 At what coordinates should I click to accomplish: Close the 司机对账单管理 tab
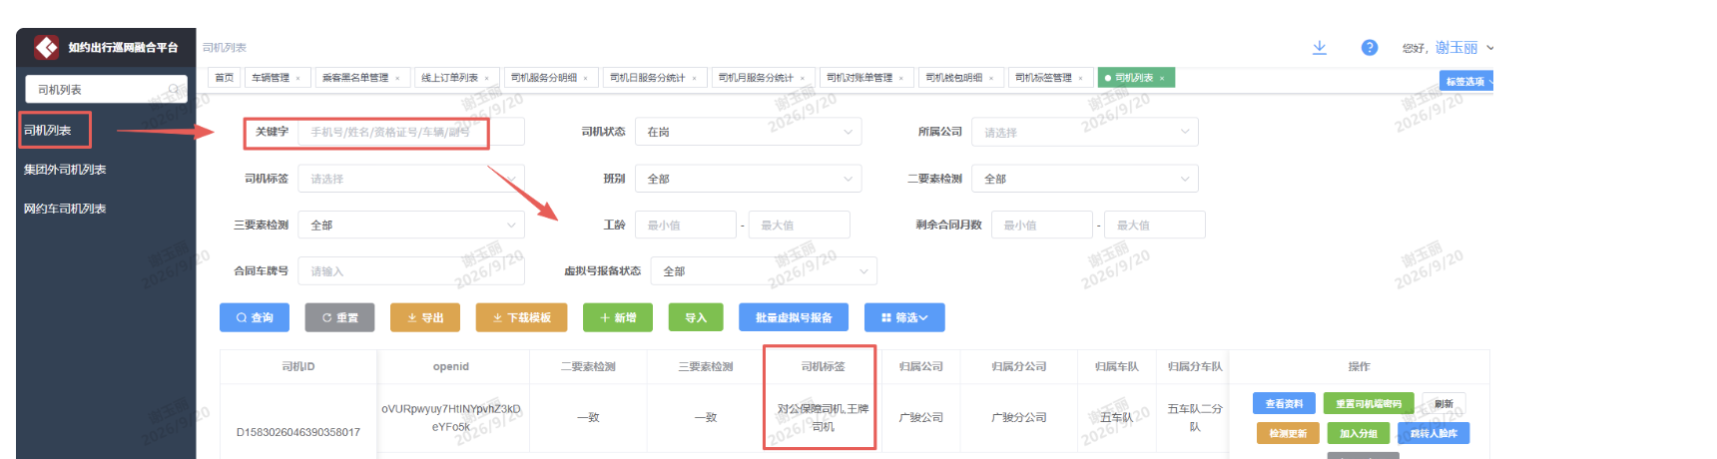(900, 78)
